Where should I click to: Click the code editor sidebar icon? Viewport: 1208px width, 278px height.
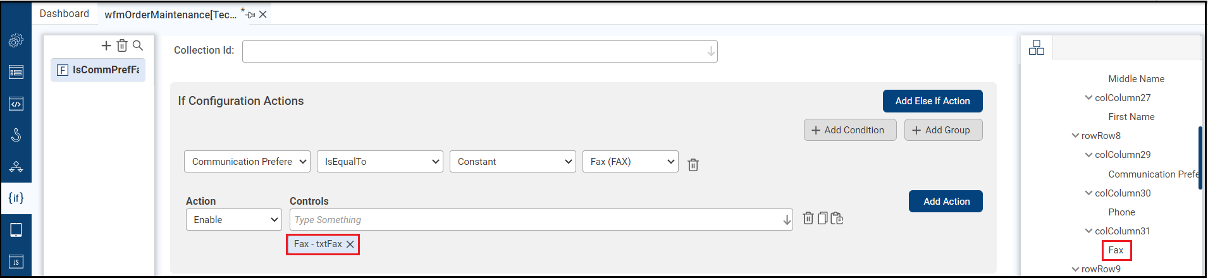(x=16, y=104)
